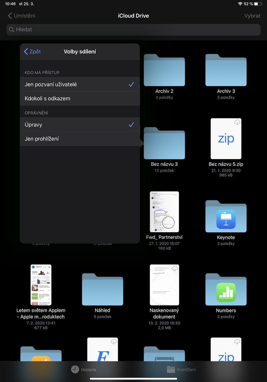The image size is (267, 382).
Task: Open the Archiv 3 folder
Action: coord(226,70)
